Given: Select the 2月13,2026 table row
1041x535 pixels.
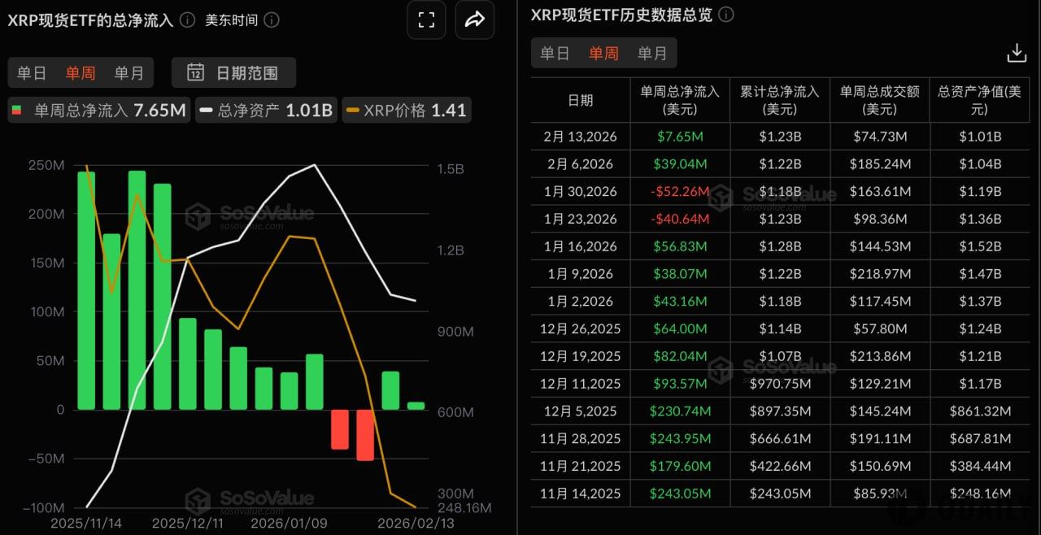Looking at the screenshot, I should [x=581, y=137].
